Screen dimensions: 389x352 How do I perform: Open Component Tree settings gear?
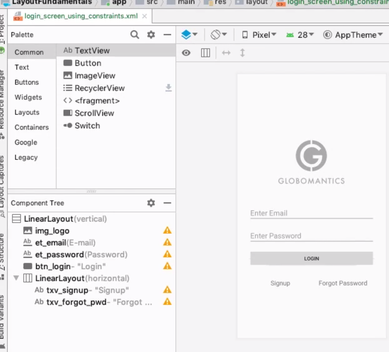tap(151, 203)
